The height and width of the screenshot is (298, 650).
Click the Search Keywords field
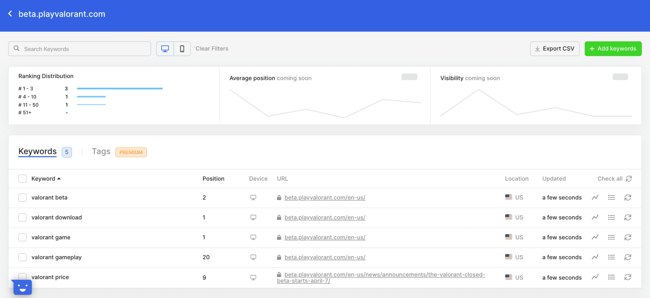coord(80,49)
